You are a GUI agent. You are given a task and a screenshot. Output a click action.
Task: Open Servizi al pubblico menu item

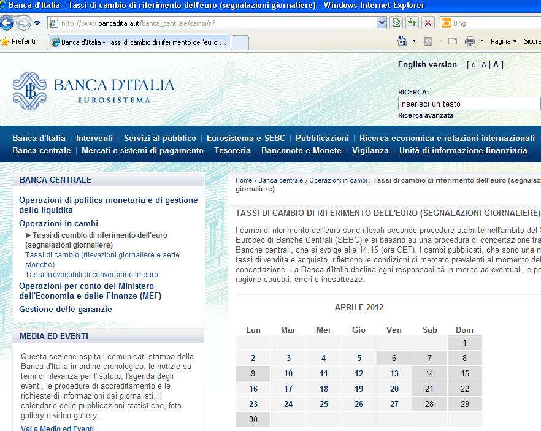159,139
